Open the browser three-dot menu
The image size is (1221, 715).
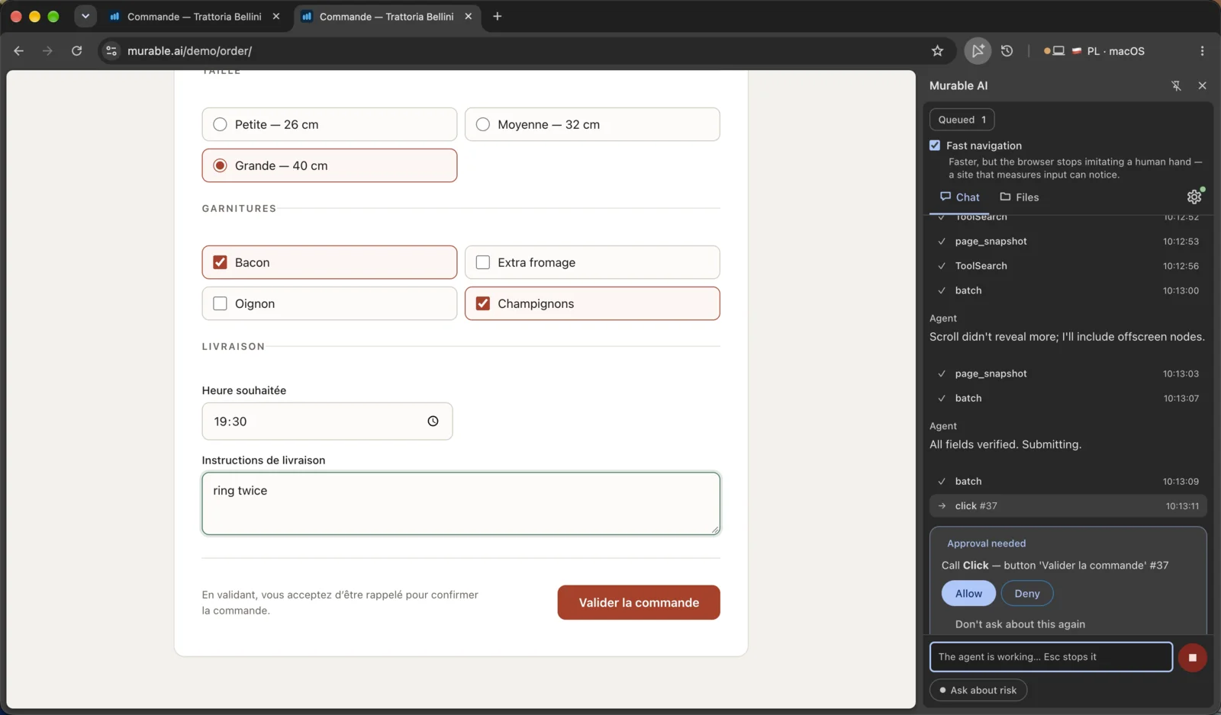[1202, 51]
